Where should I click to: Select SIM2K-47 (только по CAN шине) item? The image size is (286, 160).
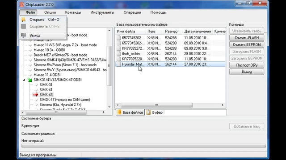tap(65, 100)
